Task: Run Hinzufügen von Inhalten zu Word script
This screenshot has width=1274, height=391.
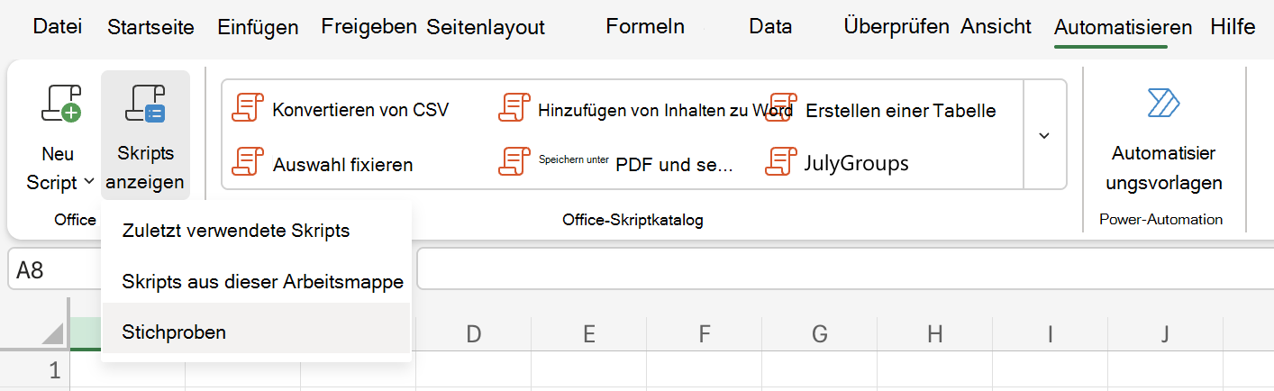Action: pos(645,110)
